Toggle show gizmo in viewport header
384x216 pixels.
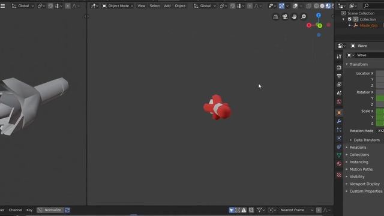point(281,6)
